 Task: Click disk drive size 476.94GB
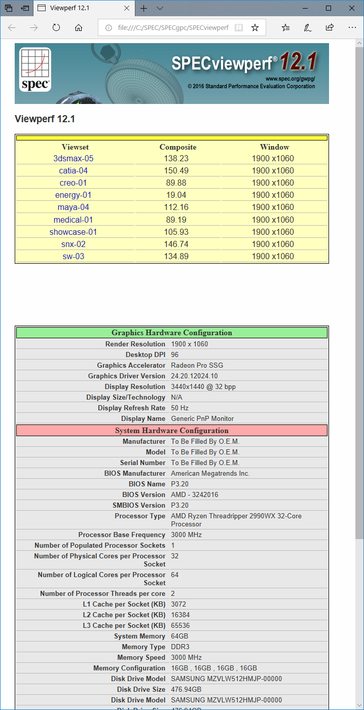[186, 689]
